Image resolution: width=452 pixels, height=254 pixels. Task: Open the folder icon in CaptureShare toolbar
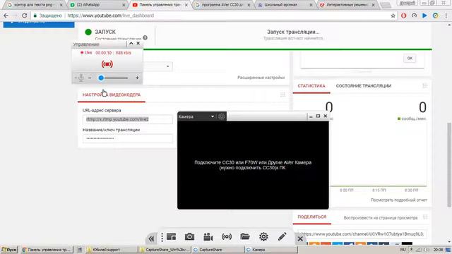click(245, 237)
